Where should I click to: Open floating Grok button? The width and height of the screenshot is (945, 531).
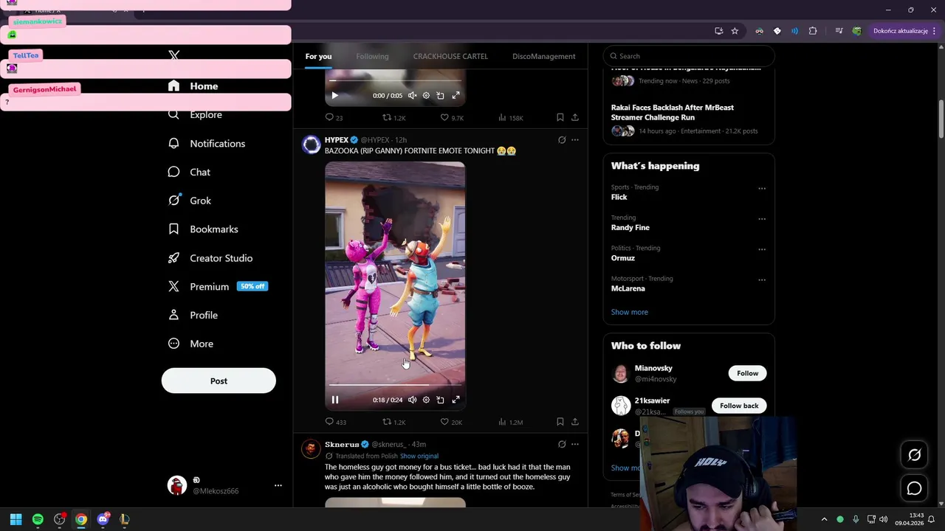point(914,455)
